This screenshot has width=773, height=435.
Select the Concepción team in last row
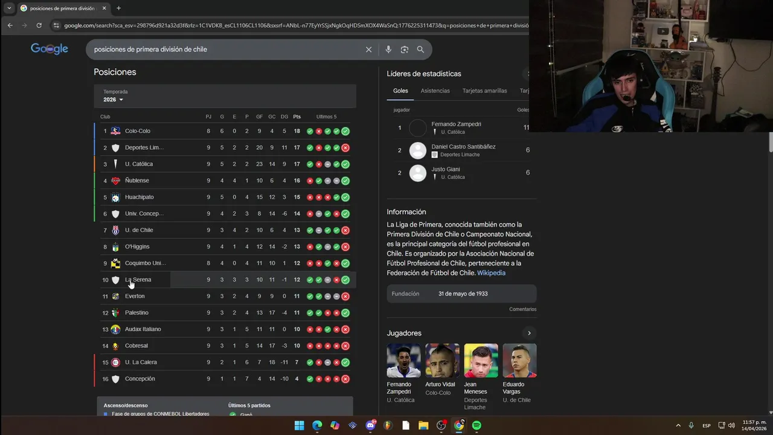140,379
